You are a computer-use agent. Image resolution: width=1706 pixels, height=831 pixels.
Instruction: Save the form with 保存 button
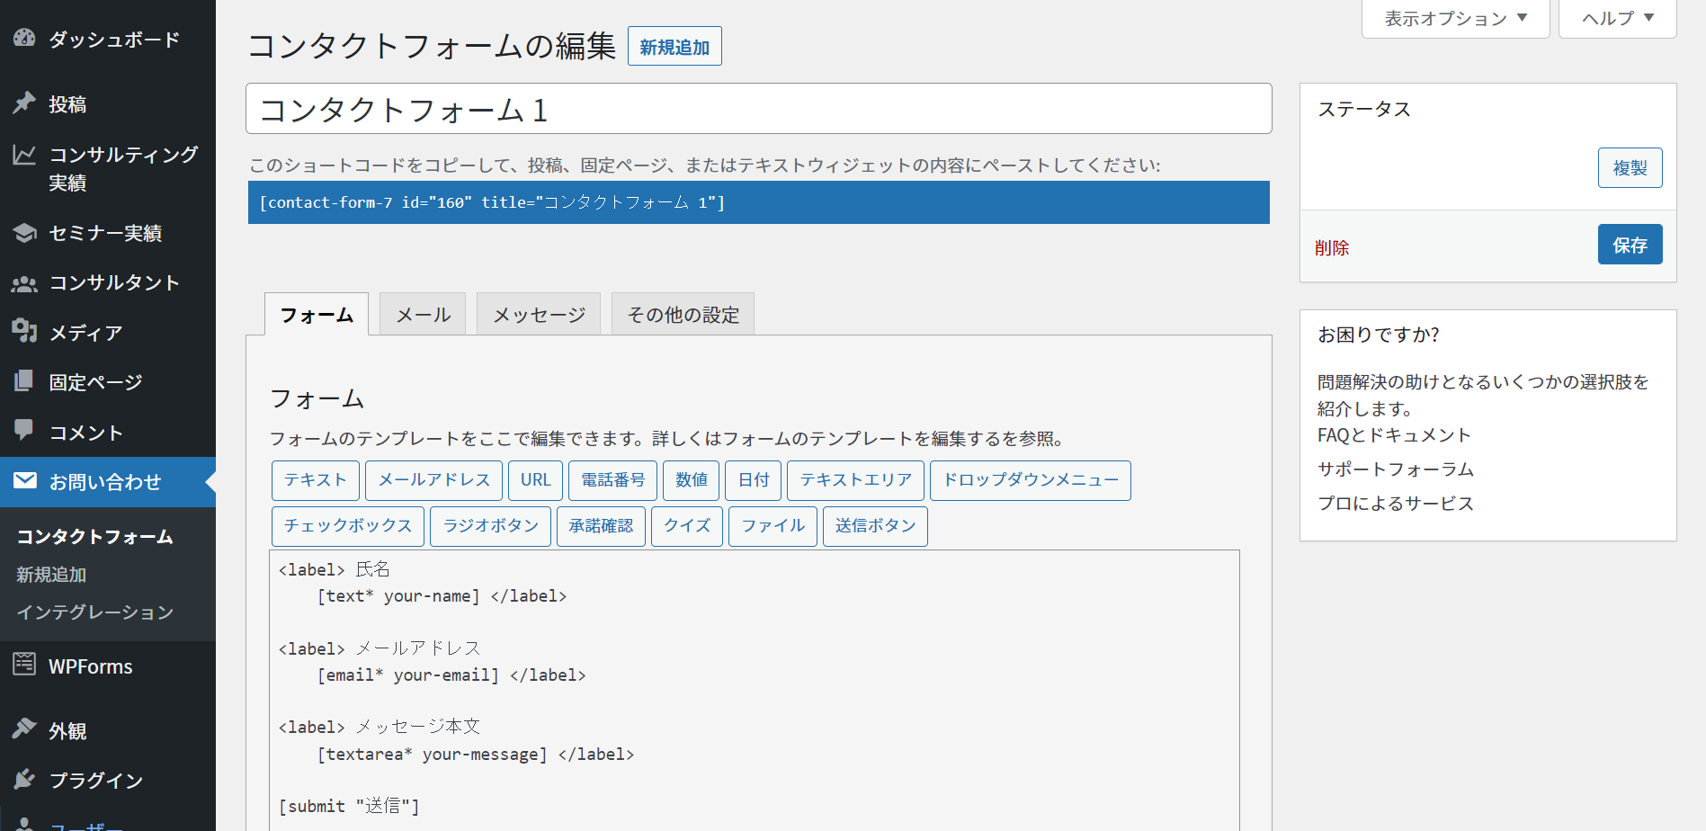pyautogui.click(x=1630, y=244)
